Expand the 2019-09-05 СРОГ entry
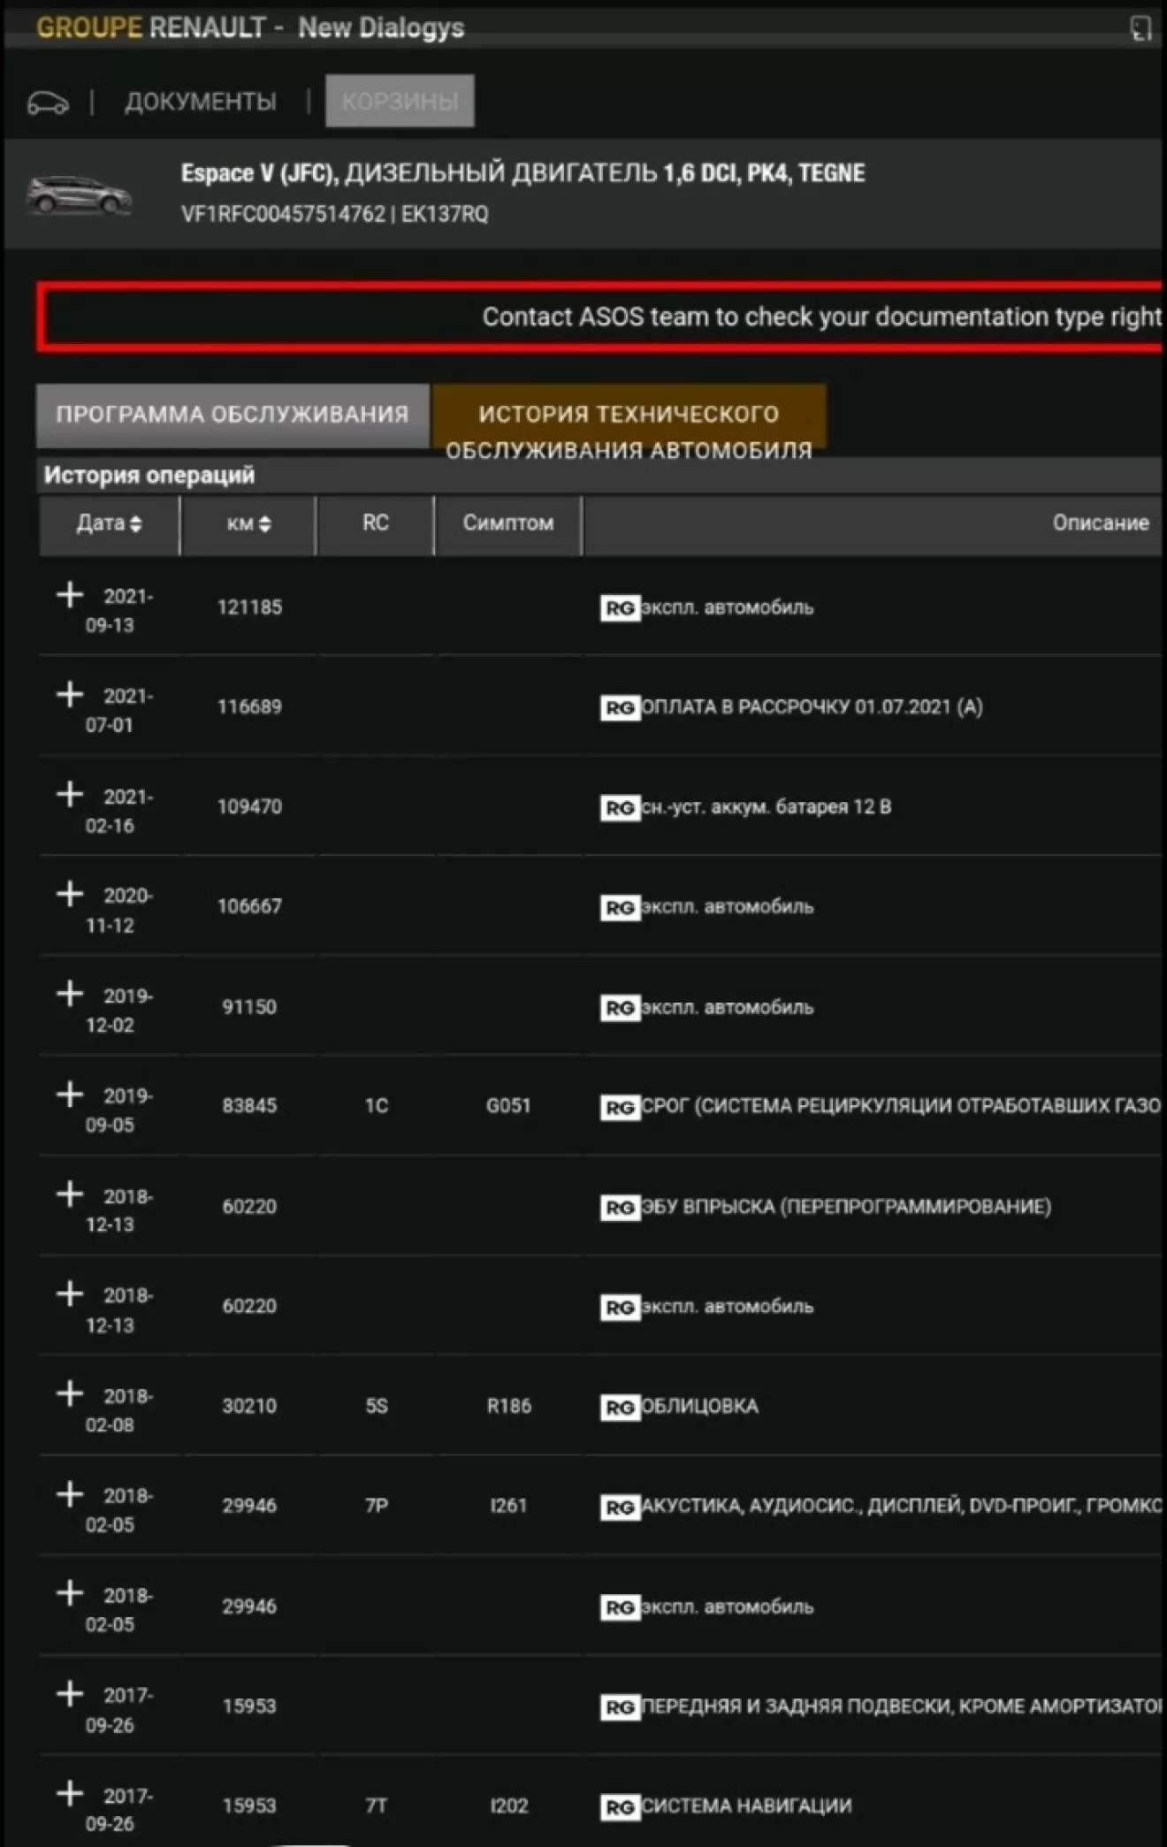 click(x=70, y=1095)
